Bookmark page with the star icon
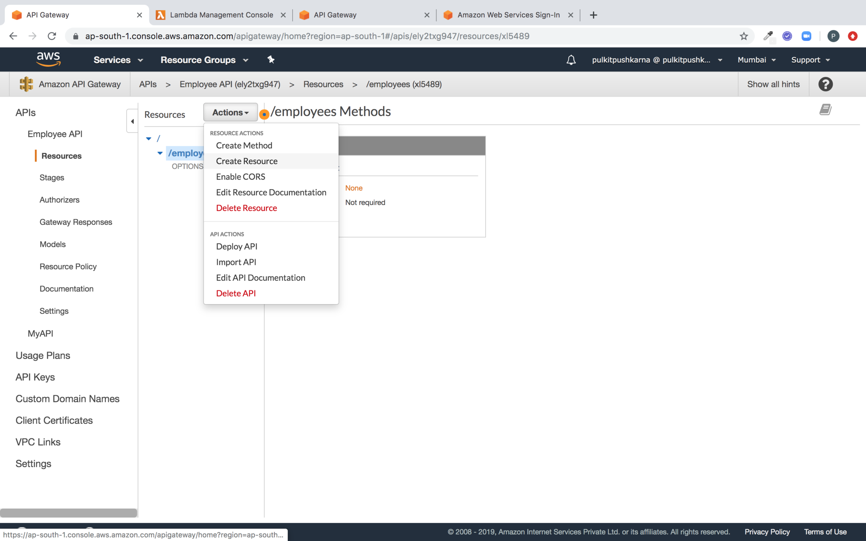Viewport: 866px width, 541px height. (x=744, y=36)
